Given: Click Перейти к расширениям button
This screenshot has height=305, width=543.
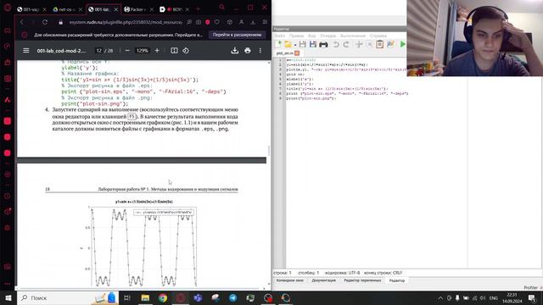Looking at the screenshot, I should point(238,35).
